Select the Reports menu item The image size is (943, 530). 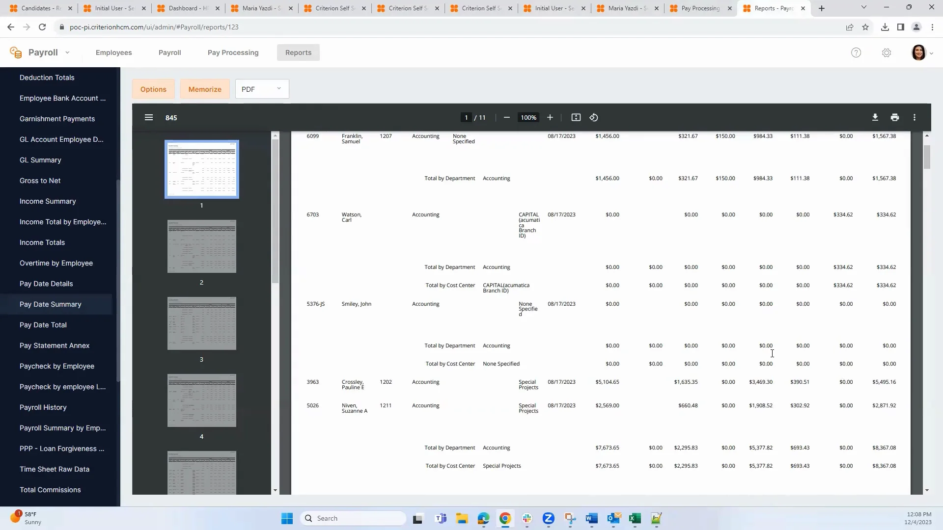pos(298,53)
